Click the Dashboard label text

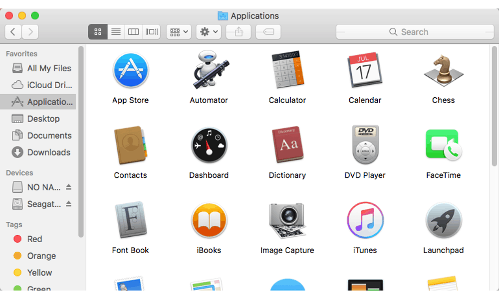point(209,175)
